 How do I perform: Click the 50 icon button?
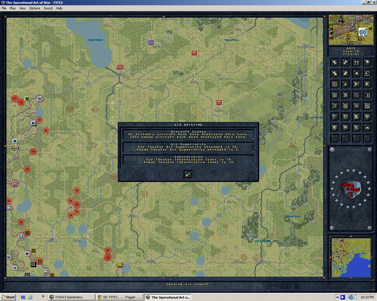click(356, 106)
